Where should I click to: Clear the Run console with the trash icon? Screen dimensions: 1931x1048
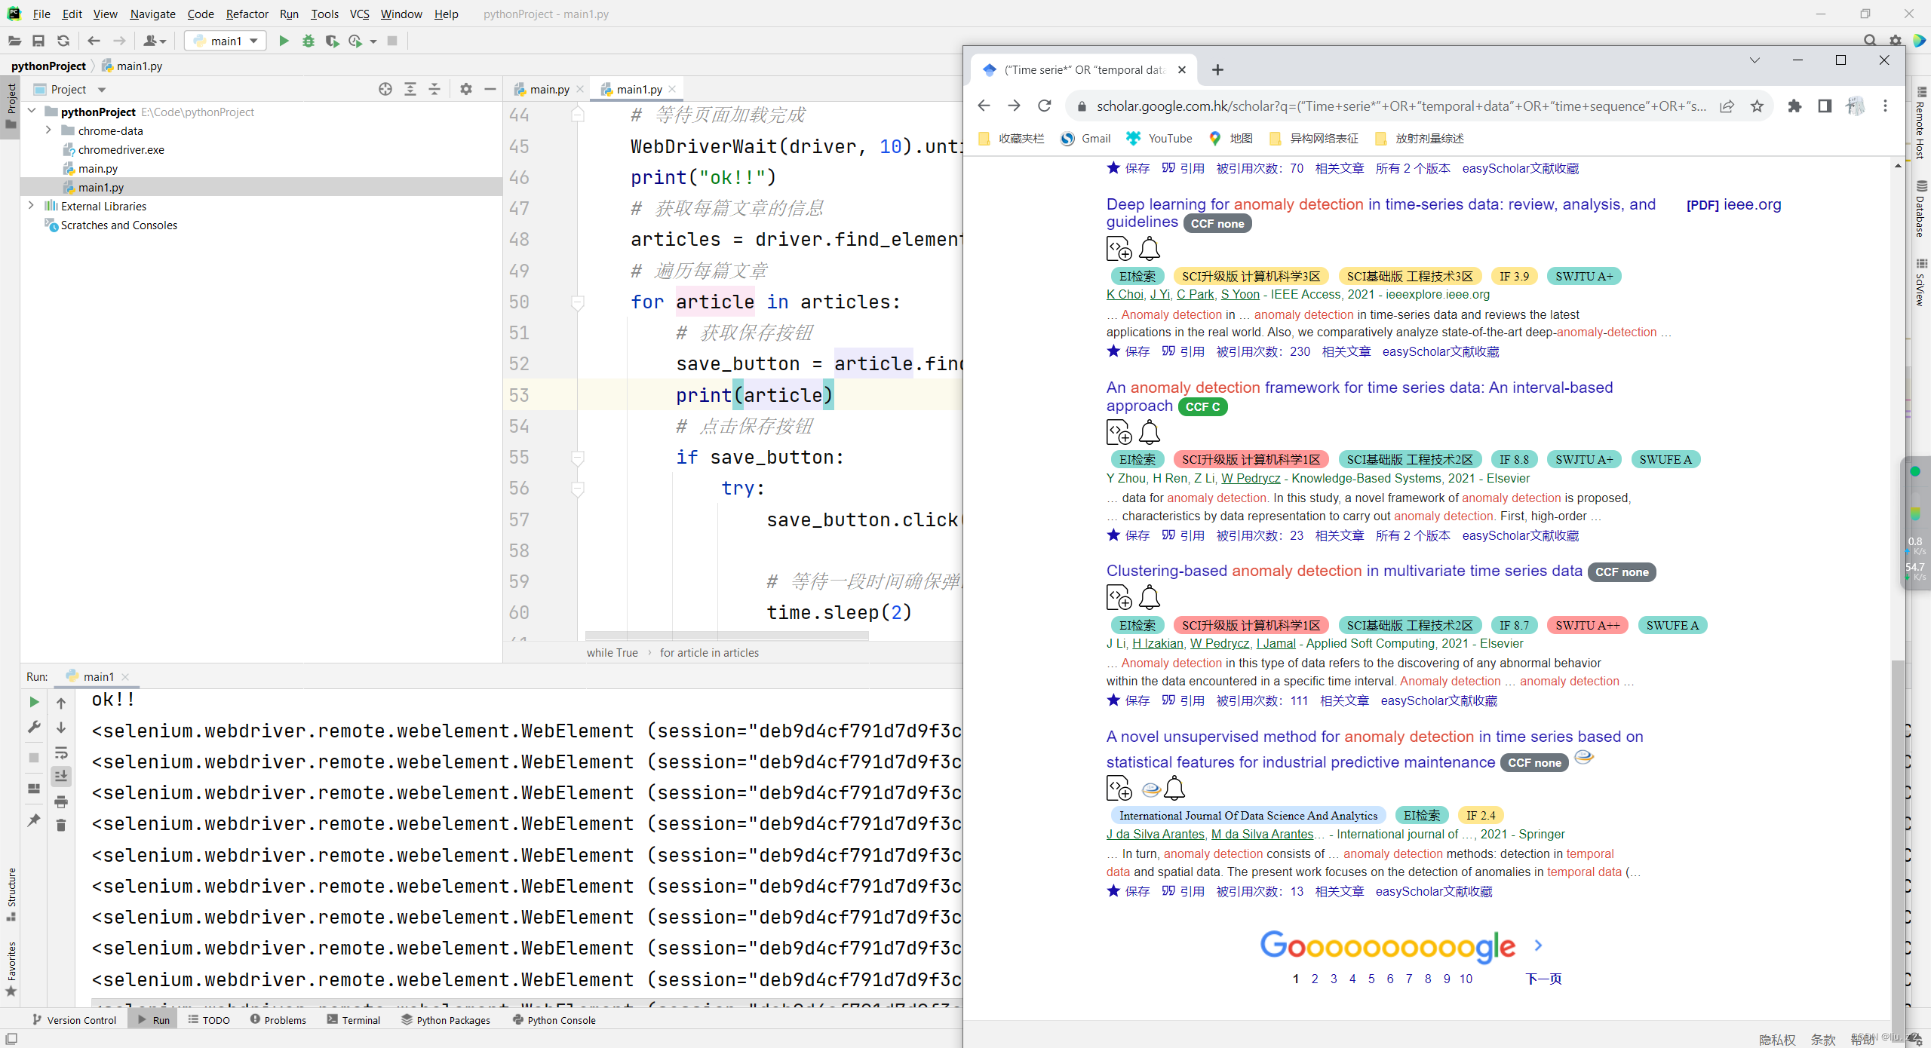pos(61,826)
